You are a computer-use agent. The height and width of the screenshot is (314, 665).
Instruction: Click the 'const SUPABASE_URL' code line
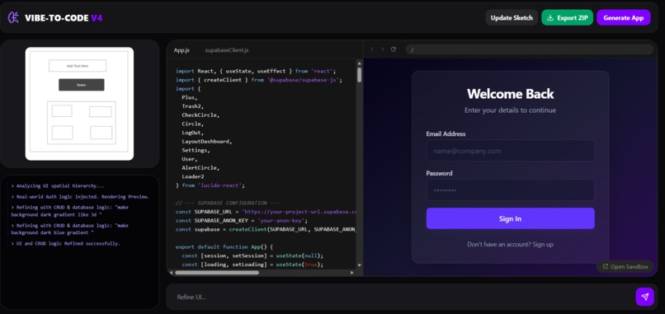tap(266, 212)
